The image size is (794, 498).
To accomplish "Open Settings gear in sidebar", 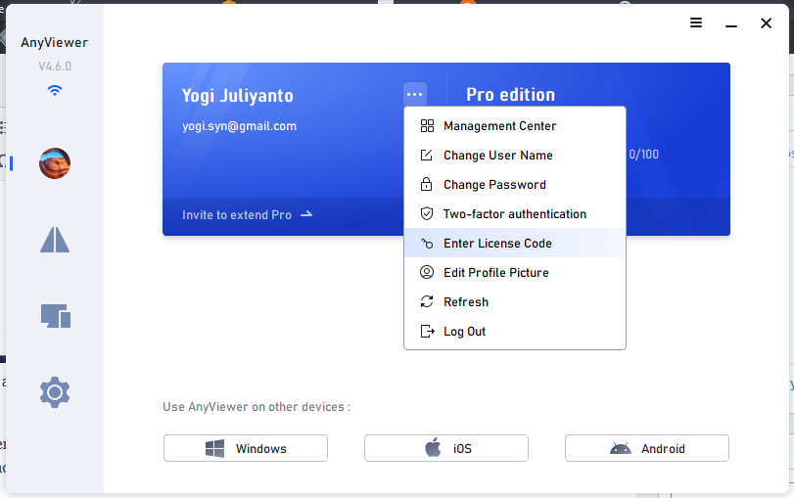I will coord(55,392).
